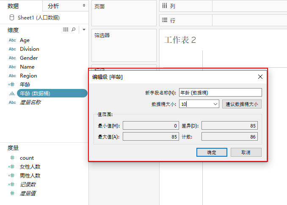Switch to the 数据 tab
The height and width of the screenshot is (205, 287).
coord(13,6)
